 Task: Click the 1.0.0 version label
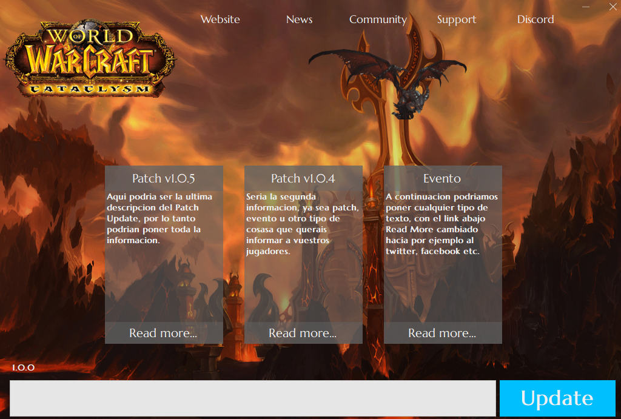[x=24, y=367]
